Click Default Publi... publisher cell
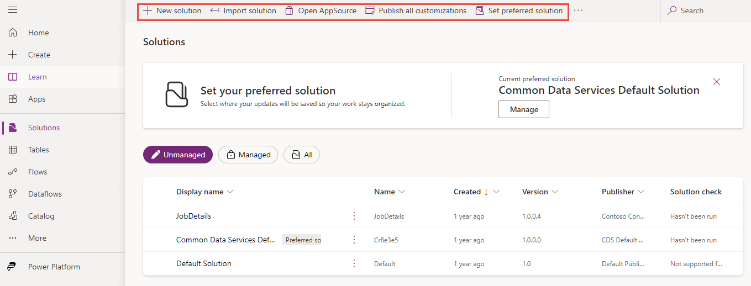The width and height of the screenshot is (751, 286). pos(623,264)
